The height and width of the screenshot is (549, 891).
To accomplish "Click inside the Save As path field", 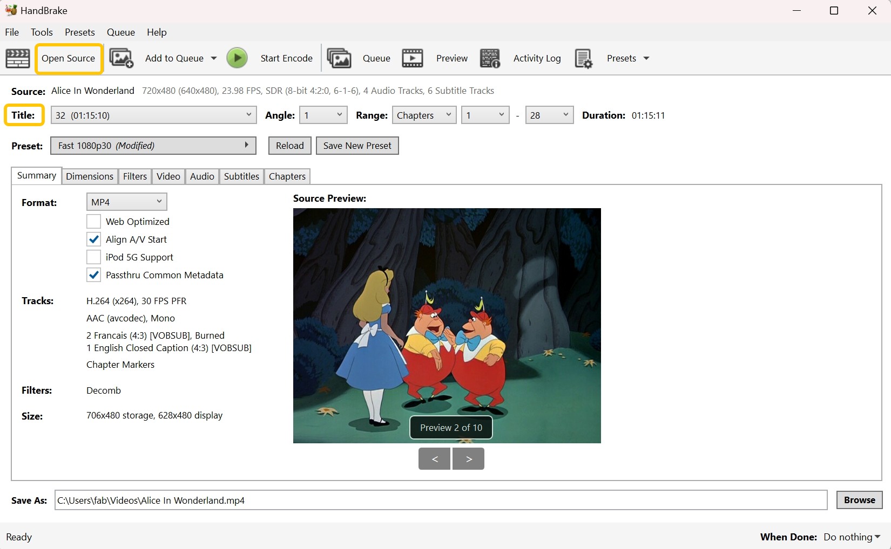I will coord(432,500).
